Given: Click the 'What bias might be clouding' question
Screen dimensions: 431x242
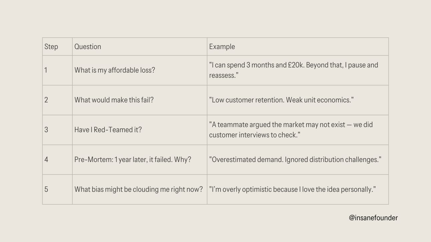Looking at the screenshot, I should click(138, 189).
